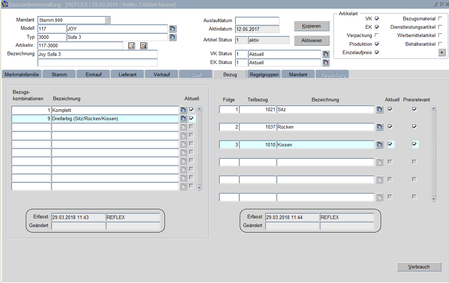Viewport: 449px width, 283px height.
Task: Toggle the Verpackung Artikelart checkbox
Action: coord(377,35)
